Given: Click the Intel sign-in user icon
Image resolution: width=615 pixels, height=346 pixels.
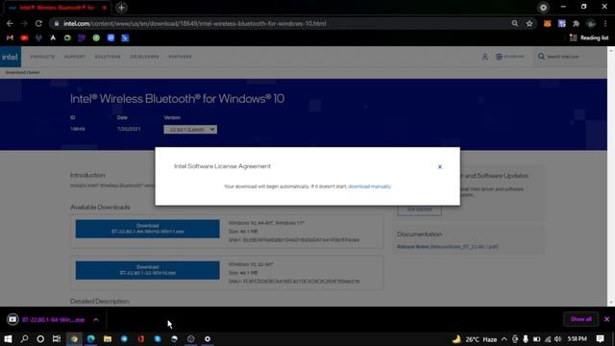Looking at the screenshot, I should click(x=484, y=57).
